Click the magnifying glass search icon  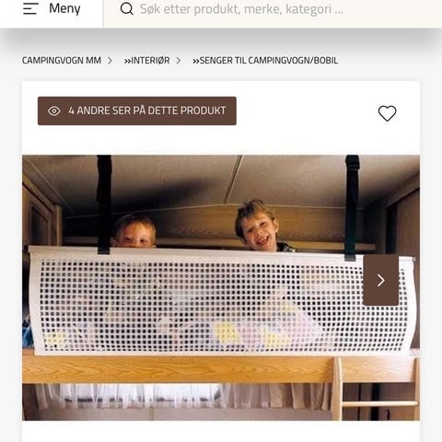click(x=127, y=9)
